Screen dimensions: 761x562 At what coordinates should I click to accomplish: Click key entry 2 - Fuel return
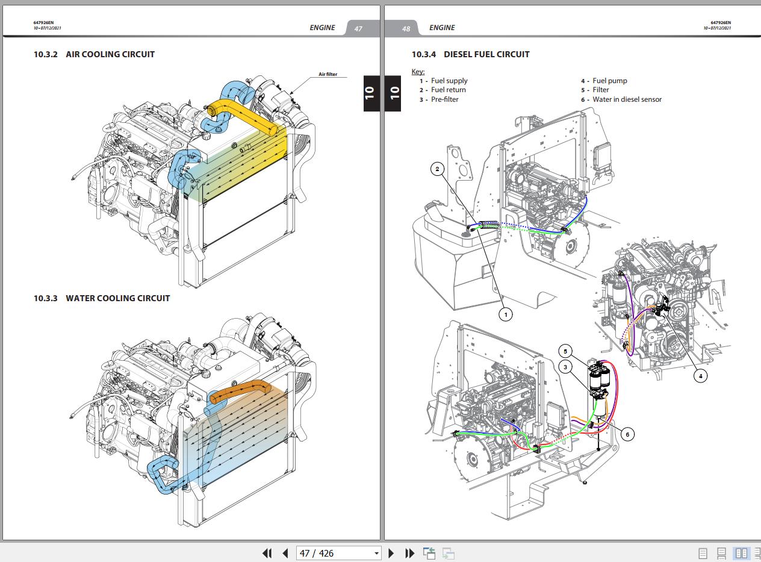[443, 90]
